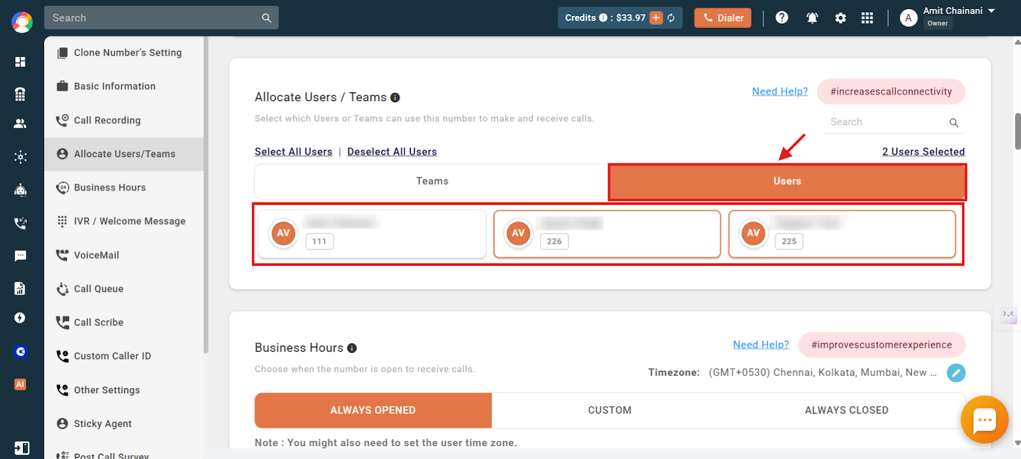Image resolution: width=1021 pixels, height=459 pixels.
Task: Deselect the user card with extension 225
Action: pyautogui.click(x=842, y=234)
